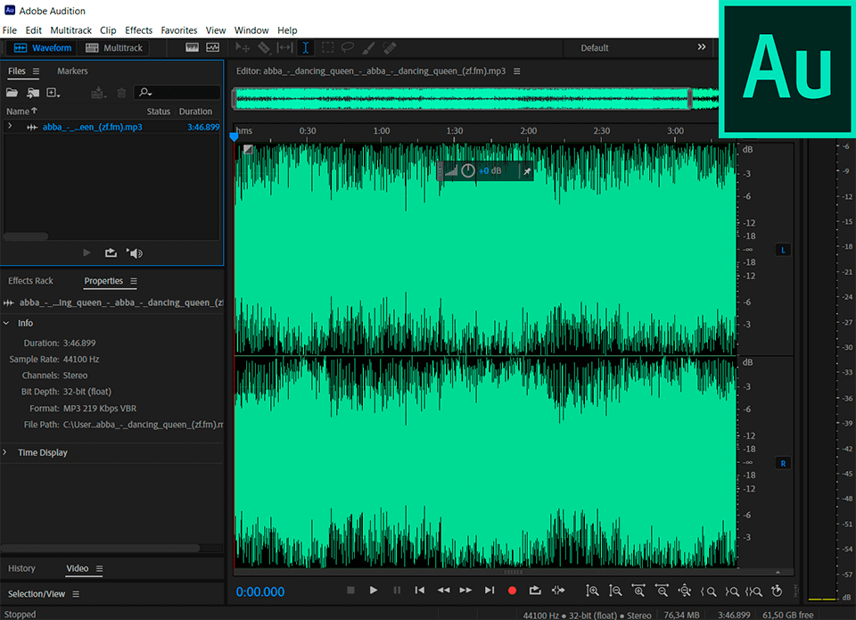Switch to the Effects Rack tab
The height and width of the screenshot is (620, 856).
(31, 281)
